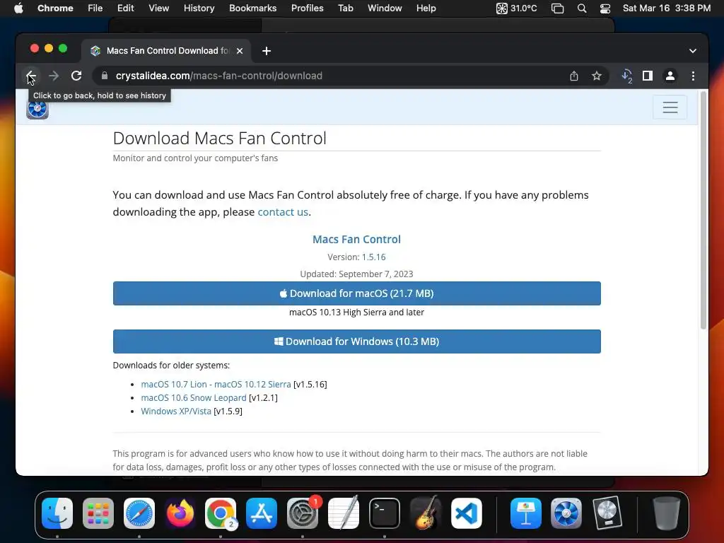
Task: Open the Bookmarks menu
Action: click(x=252, y=8)
